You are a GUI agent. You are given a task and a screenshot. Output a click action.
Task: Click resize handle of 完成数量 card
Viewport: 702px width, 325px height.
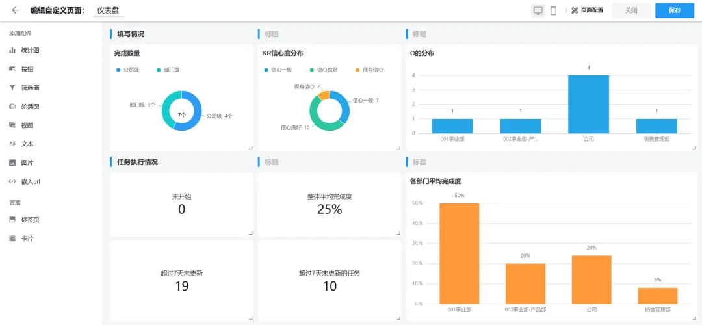(250, 148)
